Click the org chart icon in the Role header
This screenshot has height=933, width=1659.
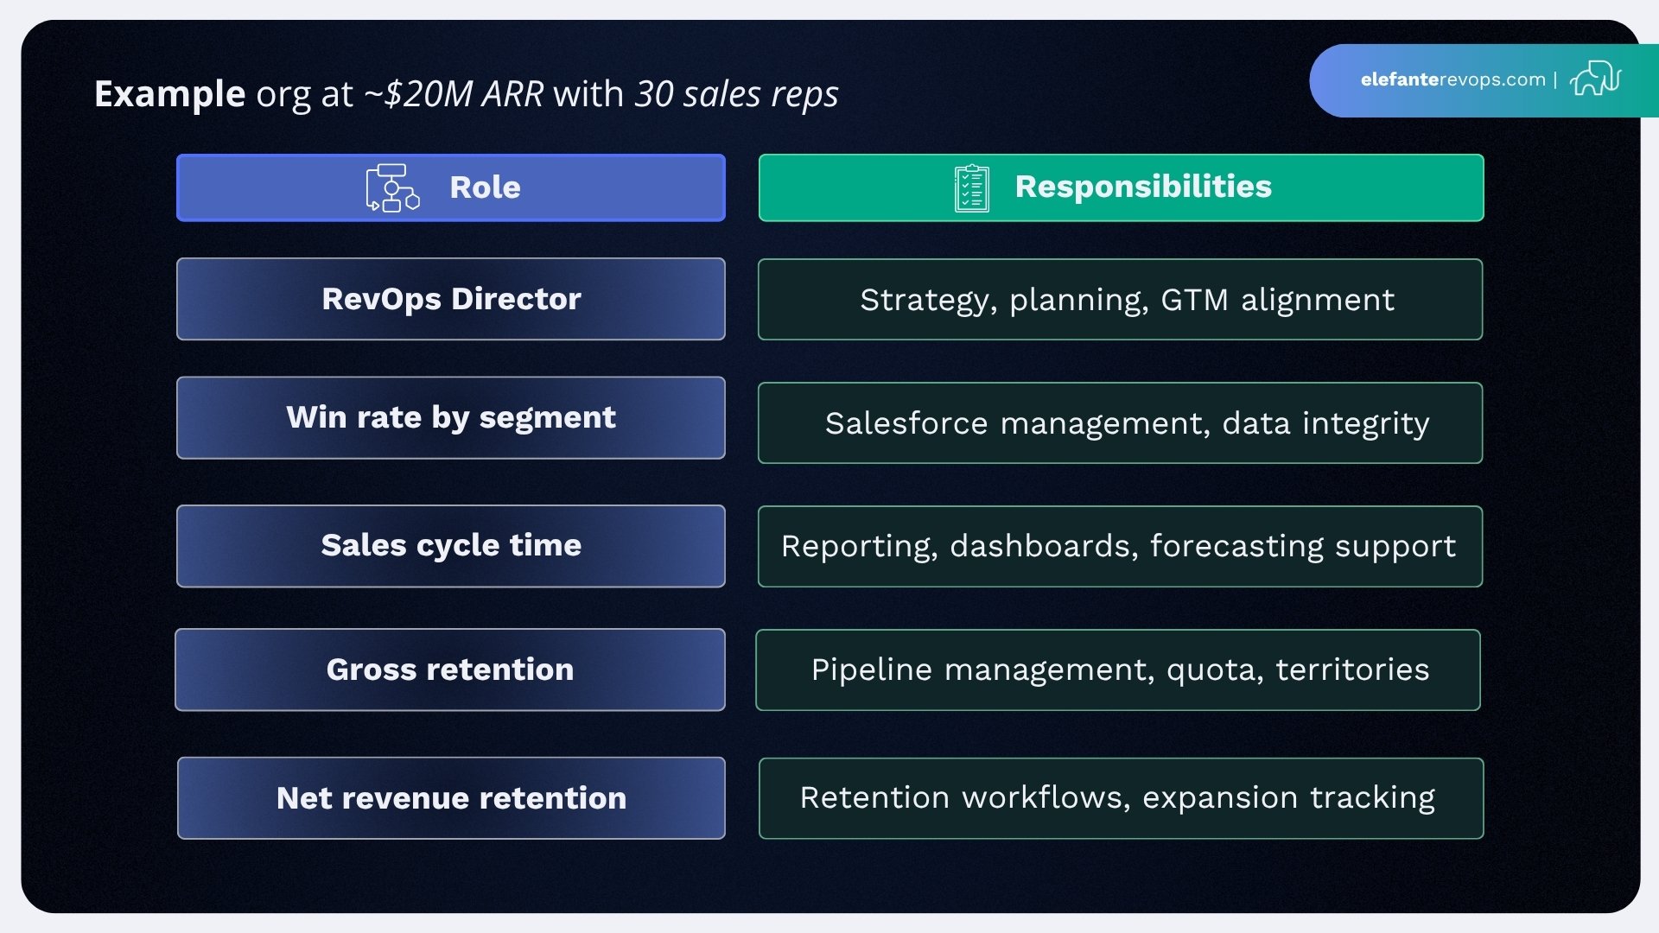[391, 187]
